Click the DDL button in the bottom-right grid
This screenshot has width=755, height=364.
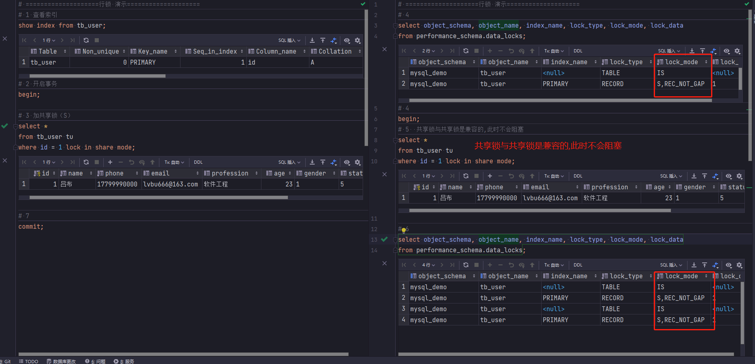(578, 265)
